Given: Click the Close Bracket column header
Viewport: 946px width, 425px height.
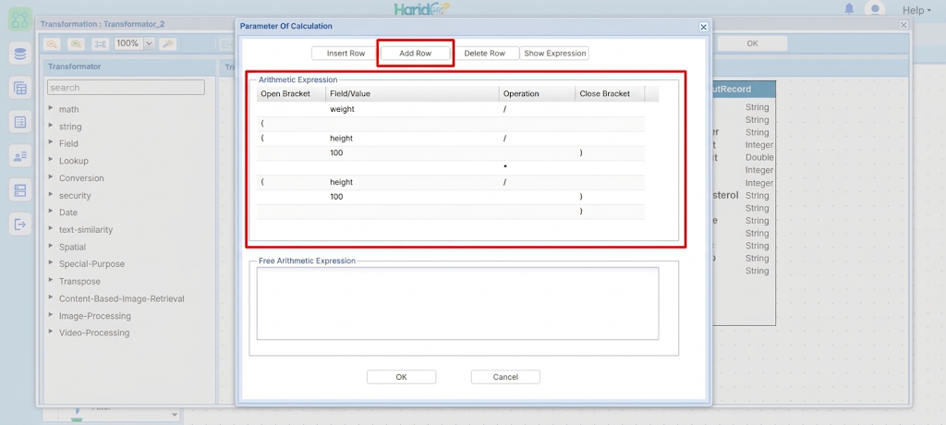Looking at the screenshot, I should pos(610,93).
